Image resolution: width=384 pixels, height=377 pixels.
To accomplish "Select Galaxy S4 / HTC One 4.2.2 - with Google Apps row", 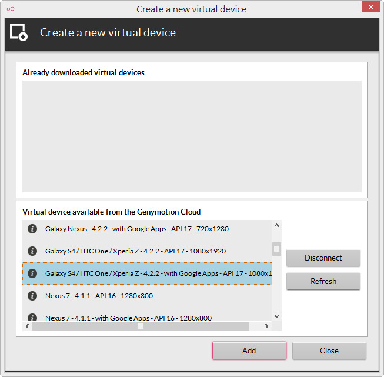I will point(147,273).
